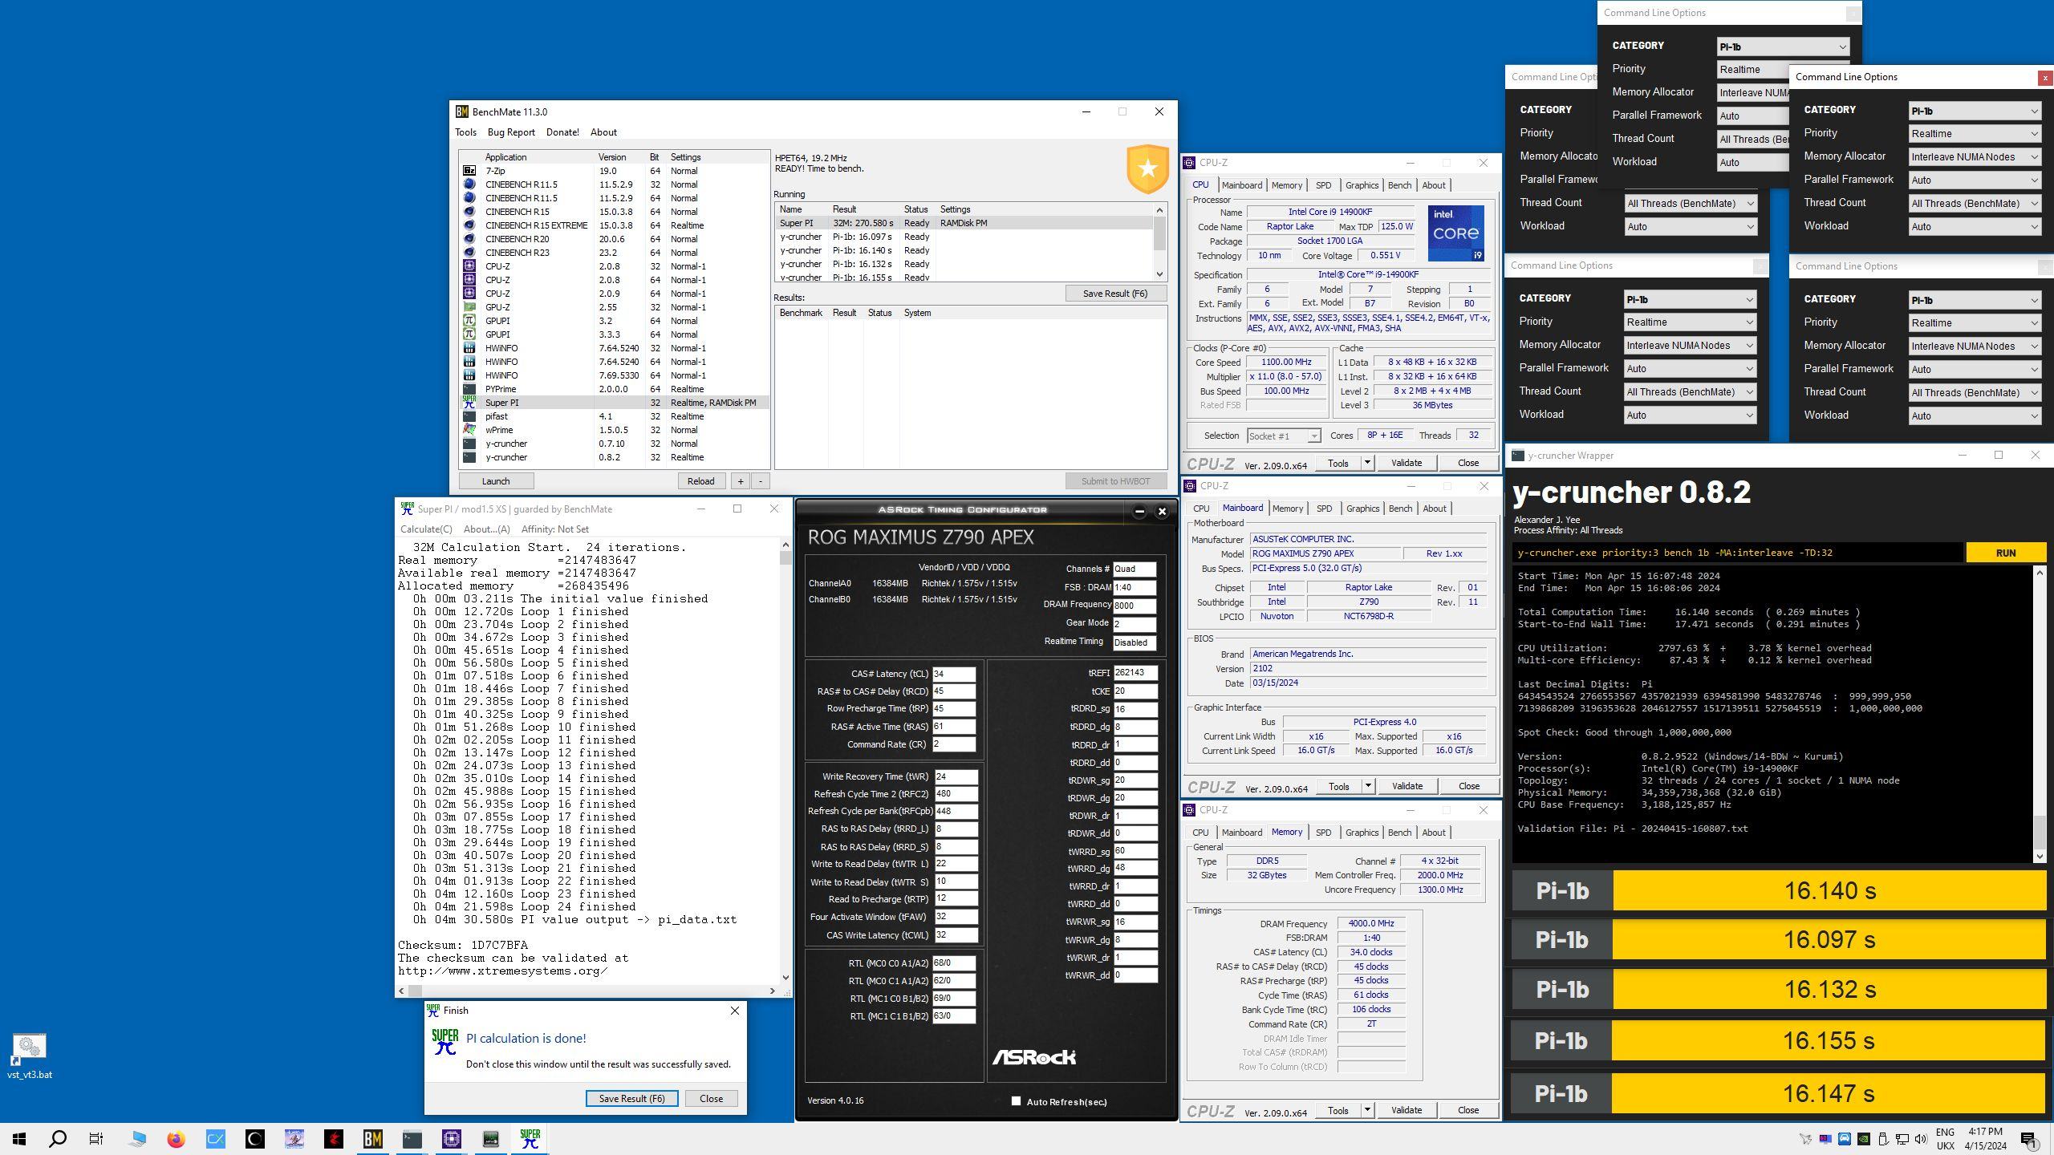Click the y-cruncher command line input field
The height and width of the screenshot is (1155, 2054).
(x=1737, y=553)
